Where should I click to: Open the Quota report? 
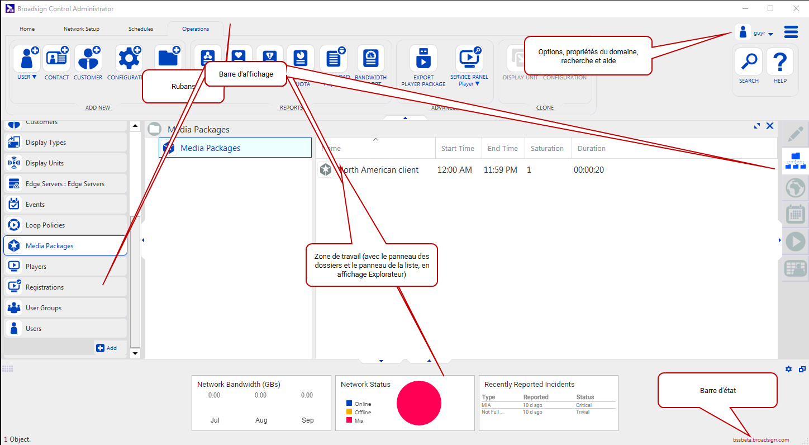pyautogui.click(x=301, y=58)
